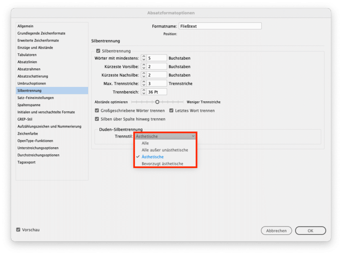This screenshot has width=342, height=255.
Task: Open the Spaltenspanne category
Action: tap(52, 105)
